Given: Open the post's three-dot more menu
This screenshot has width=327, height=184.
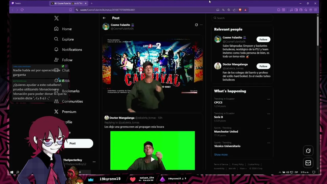Looking at the screenshot, I should pyautogui.click(x=201, y=25).
